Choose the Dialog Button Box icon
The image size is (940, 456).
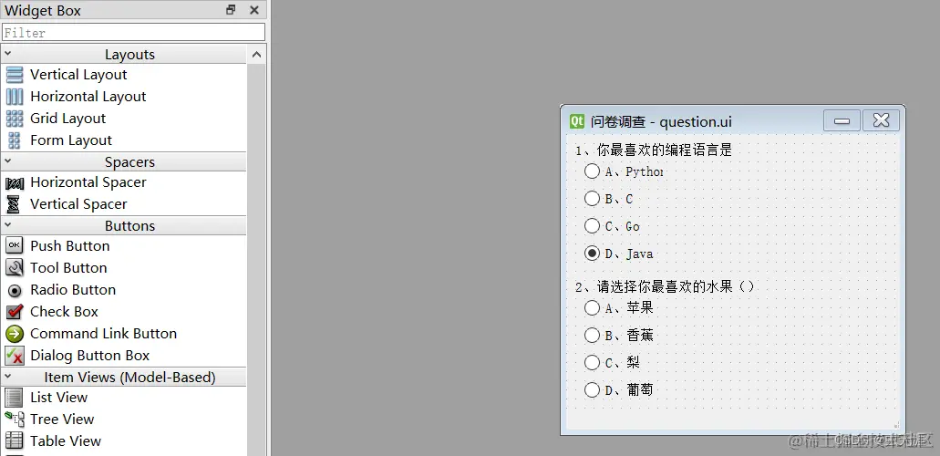15,355
